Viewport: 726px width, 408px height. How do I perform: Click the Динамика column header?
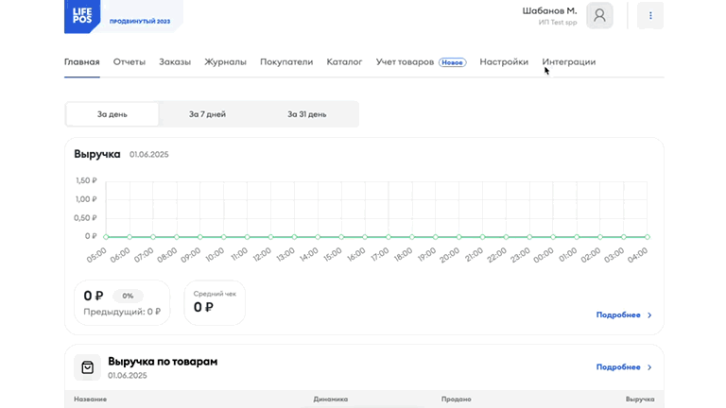(x=331, y=399)
